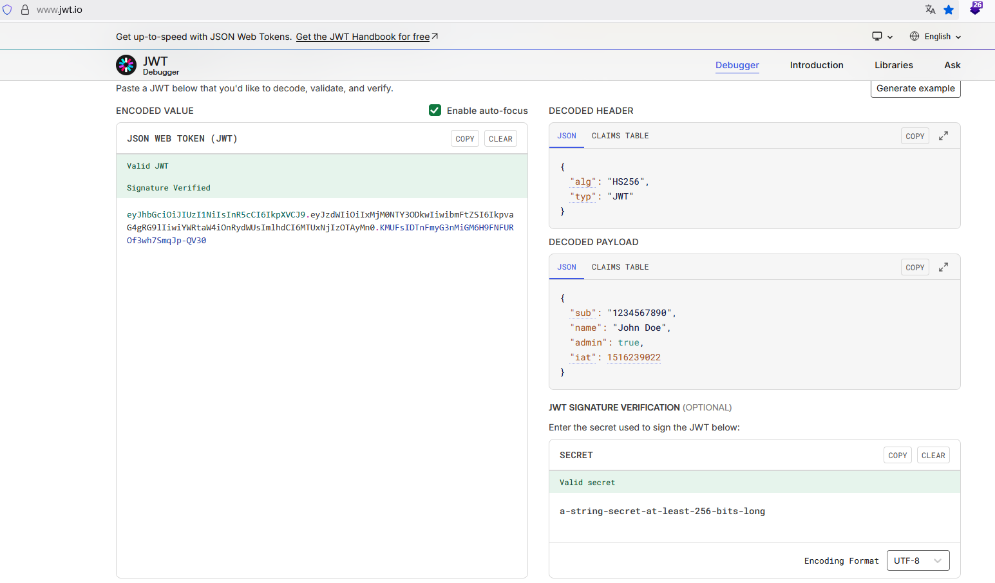Image resolution: width=995 pixels, height=583 pixels.
Task: Click the Generate example button
Action: 916,88
